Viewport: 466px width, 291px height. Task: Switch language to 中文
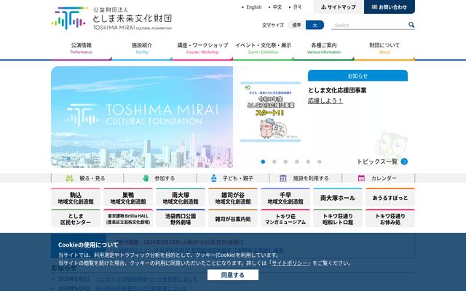tap(277, 7)
